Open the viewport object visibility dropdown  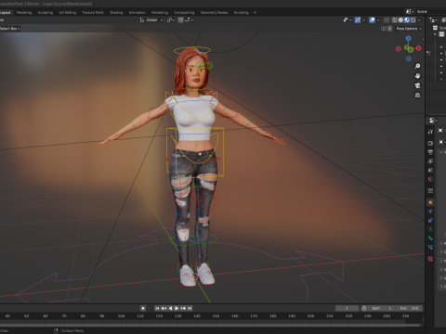pos(348,20)
